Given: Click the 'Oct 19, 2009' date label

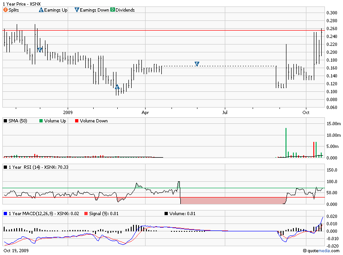Looking at the screenshot, I should point(16,251).
